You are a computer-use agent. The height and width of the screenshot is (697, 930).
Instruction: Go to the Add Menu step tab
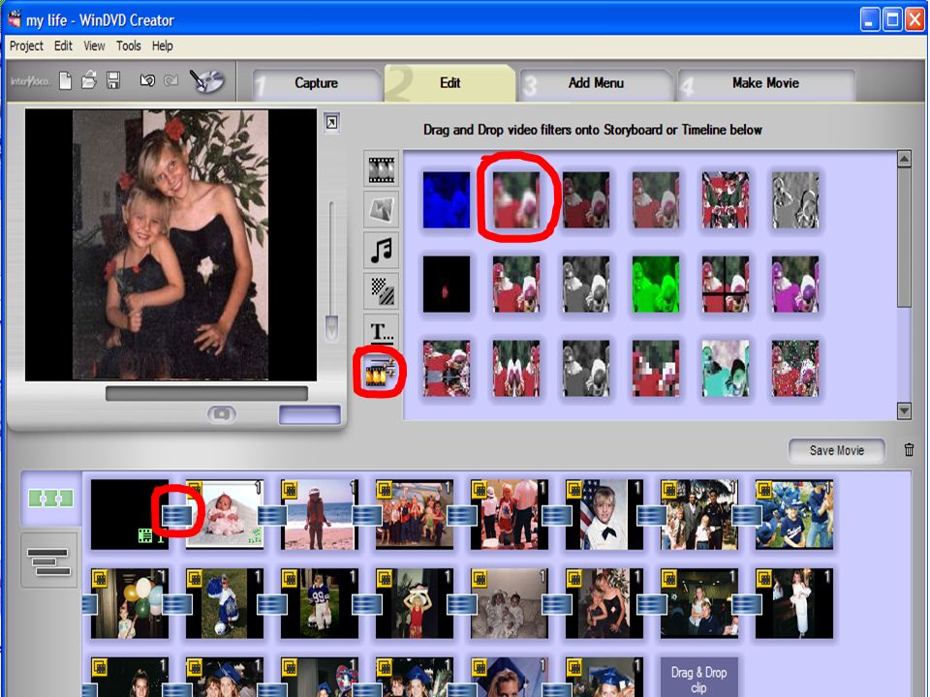coord(596,83)
